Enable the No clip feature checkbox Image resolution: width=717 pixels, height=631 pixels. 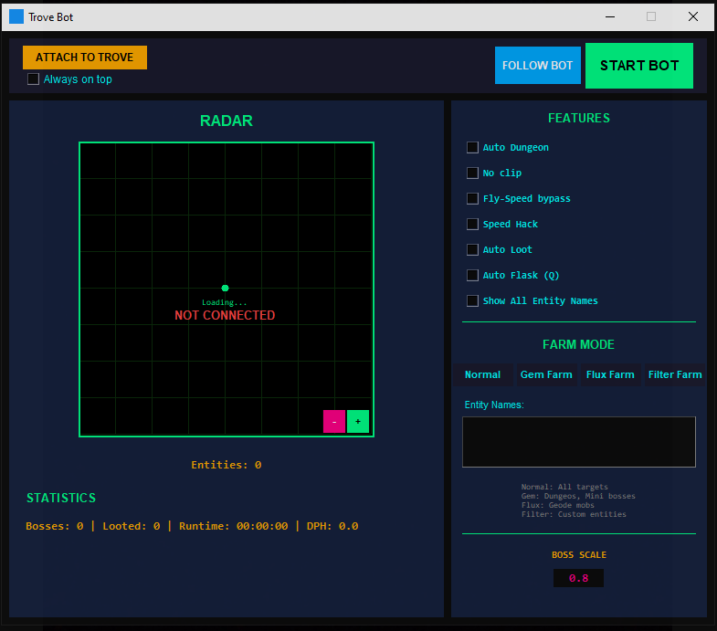[472, 173]
